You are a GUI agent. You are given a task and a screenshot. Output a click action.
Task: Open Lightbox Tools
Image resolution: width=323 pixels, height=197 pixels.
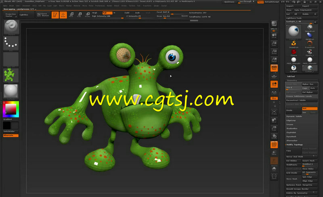tap(301, 18)
